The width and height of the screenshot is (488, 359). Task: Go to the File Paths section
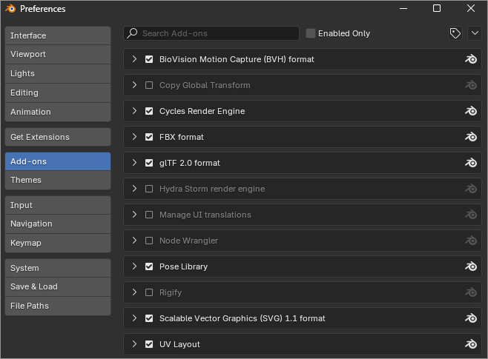58,306
